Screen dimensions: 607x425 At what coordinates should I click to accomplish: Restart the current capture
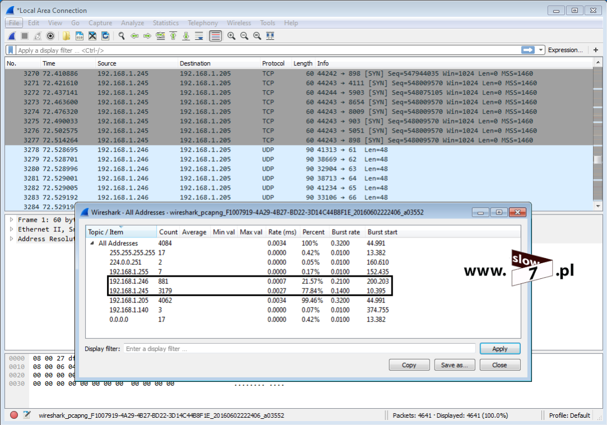point(38,36)
